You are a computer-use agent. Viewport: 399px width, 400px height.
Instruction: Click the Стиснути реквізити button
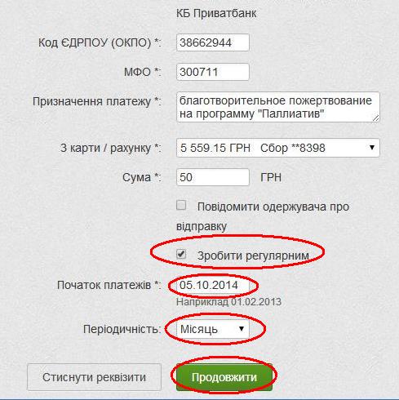point(94,377)
